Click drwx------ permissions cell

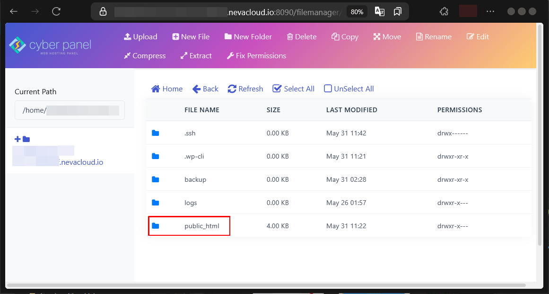click(x=453, y=133)
